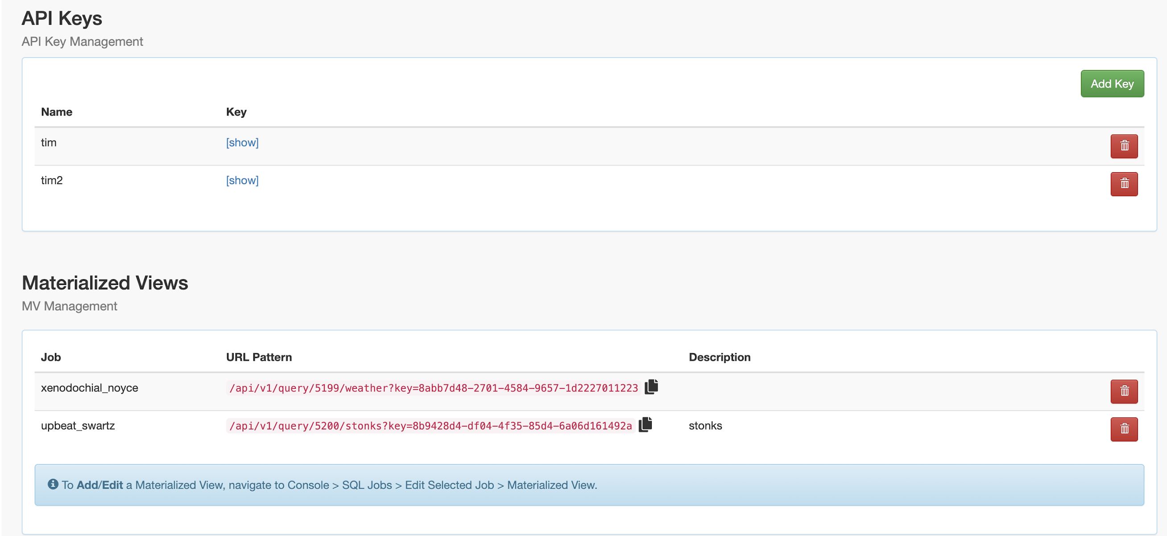Click the info icon in blue banner
The width and height of the screenshot is (1167, 536).
(53, 484)
